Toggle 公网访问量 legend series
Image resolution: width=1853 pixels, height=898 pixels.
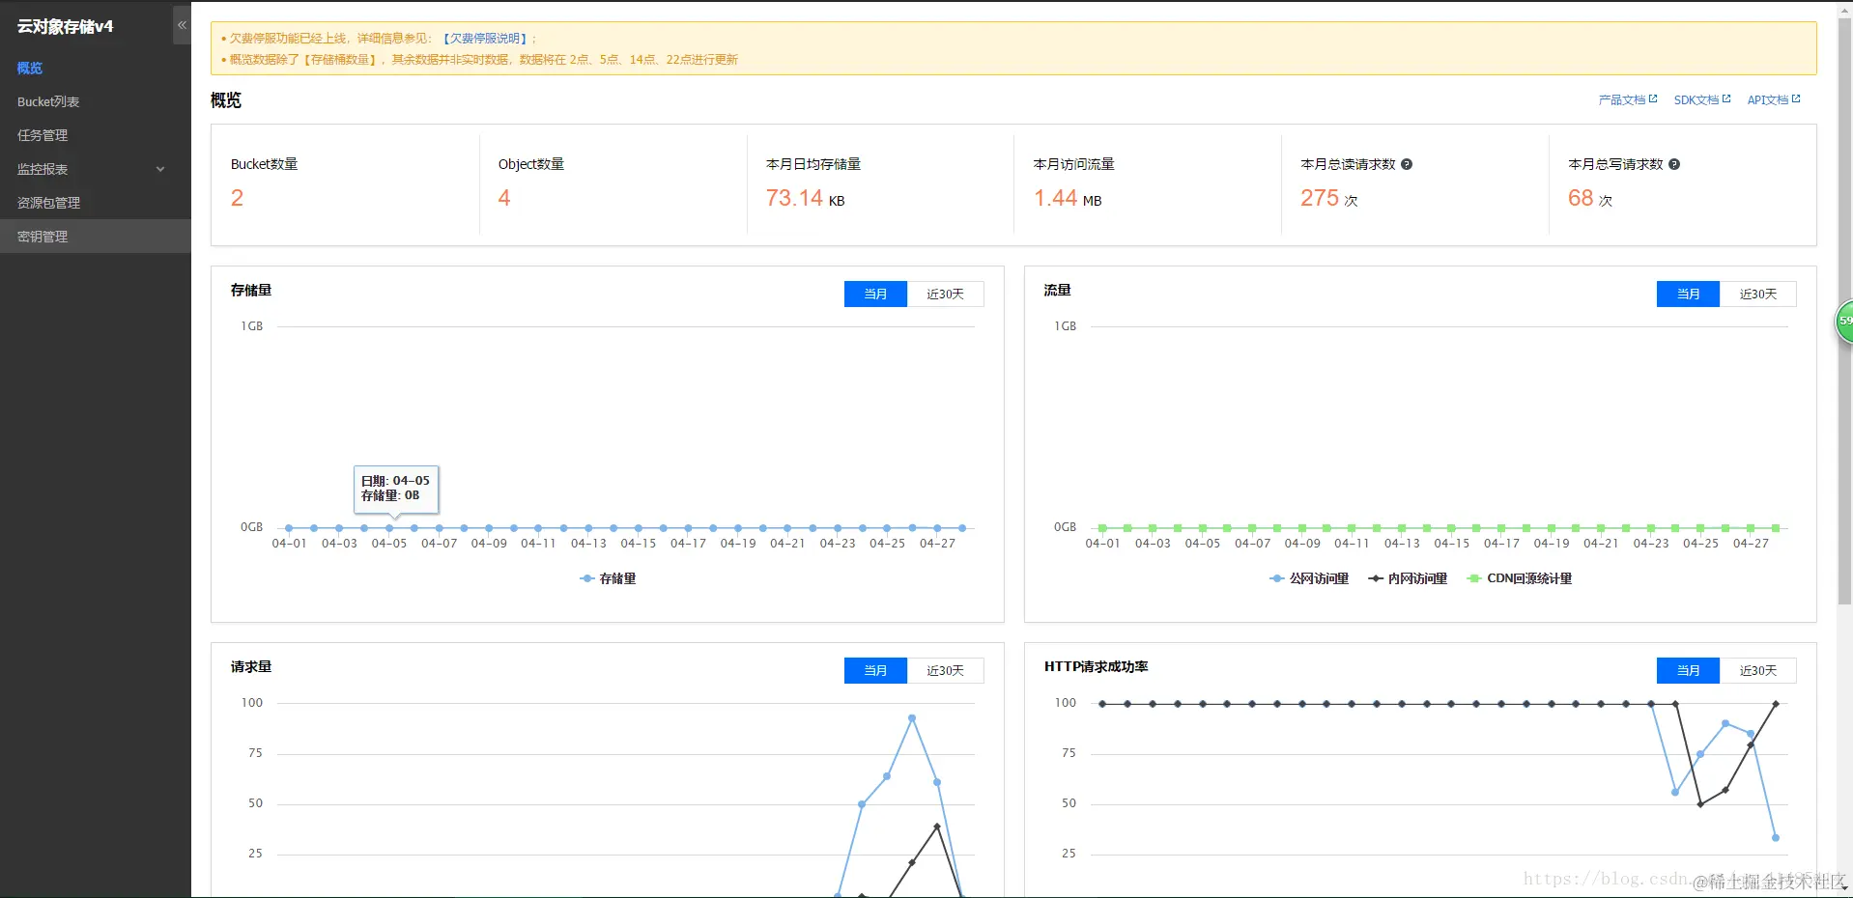pos(1309,578)
